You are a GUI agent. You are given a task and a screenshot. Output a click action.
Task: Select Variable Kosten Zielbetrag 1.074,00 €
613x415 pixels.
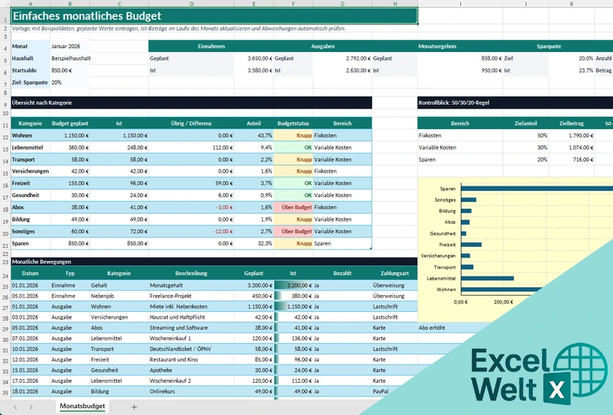pyautogui.click(x=571, y=148)
